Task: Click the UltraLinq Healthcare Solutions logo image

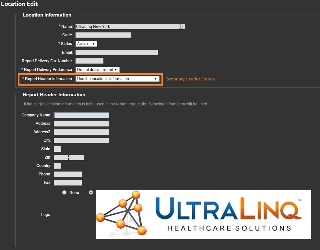Action: tap(203, 214)
